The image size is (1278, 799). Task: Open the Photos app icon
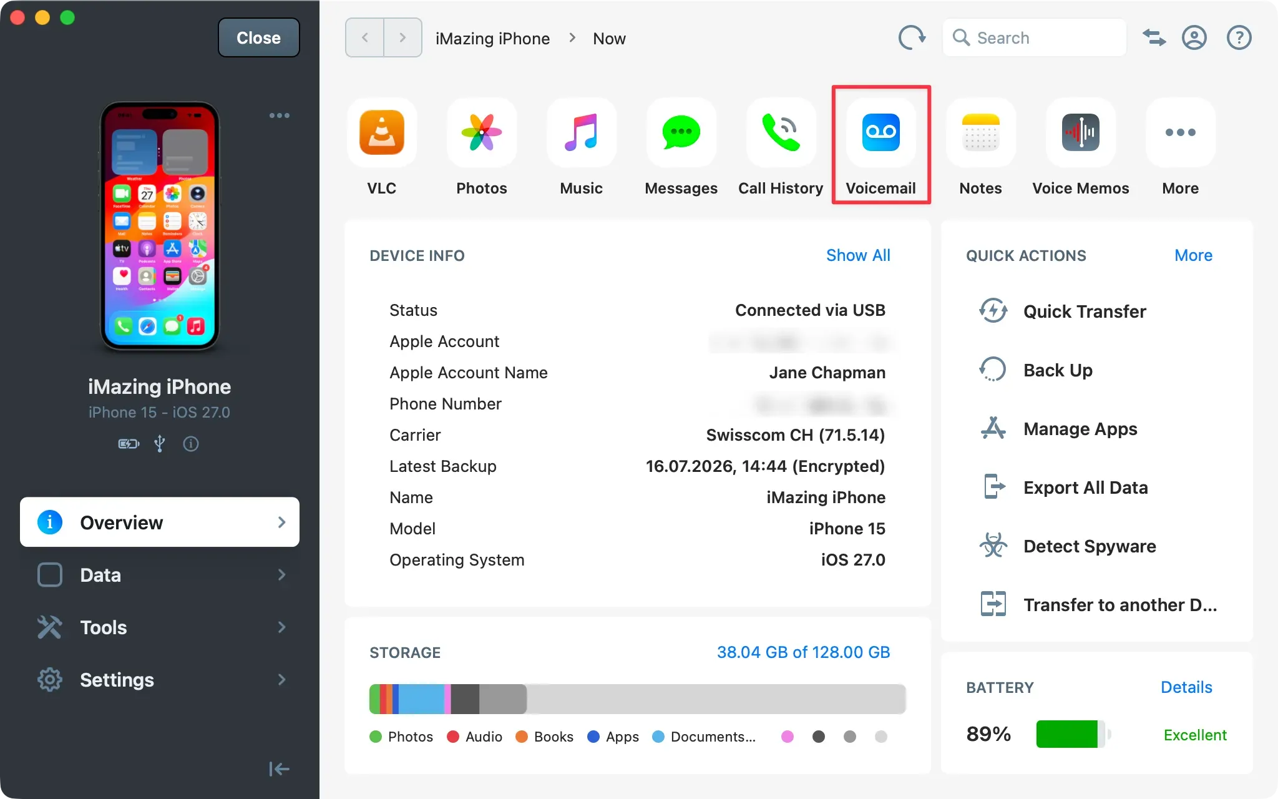(482, 132)
